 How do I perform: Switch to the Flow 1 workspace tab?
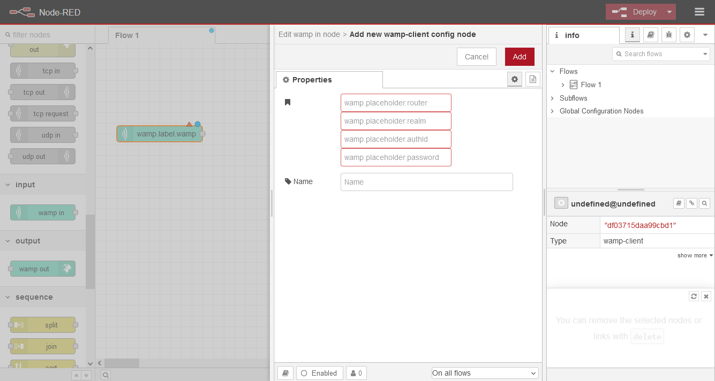(x=127, y=35)
